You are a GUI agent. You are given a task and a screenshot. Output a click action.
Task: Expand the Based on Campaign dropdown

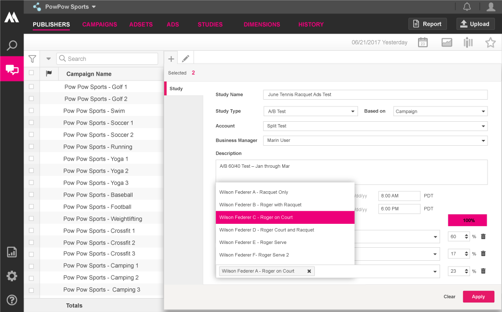[x=482, y=111]
